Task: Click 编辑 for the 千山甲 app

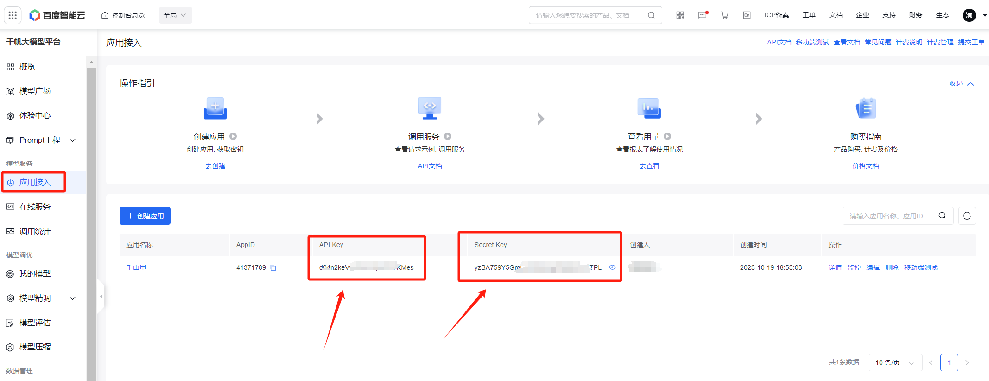Action: point(873,267)
